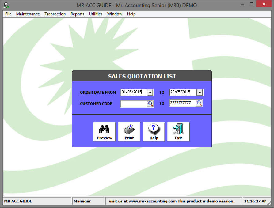
Task: Open the Utilities menu
Action: 96,14
